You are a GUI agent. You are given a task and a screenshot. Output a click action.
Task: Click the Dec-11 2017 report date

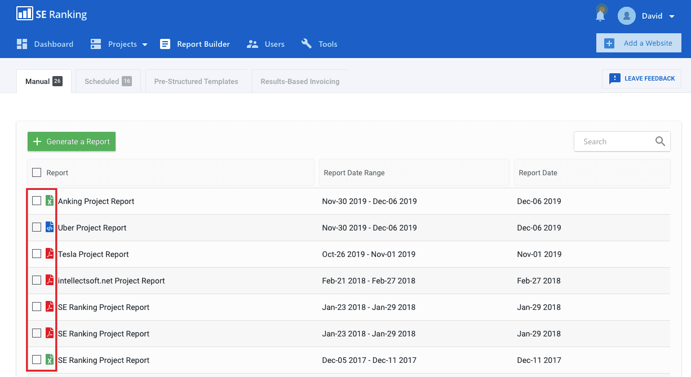coord(539,360)
